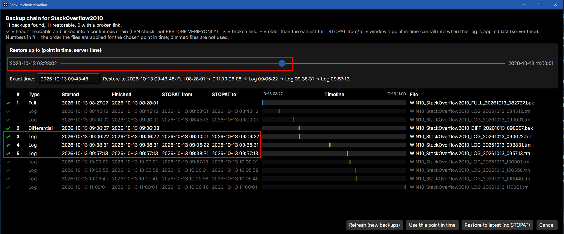Click timeline marker on the 110001.trn row
This screenshot has height=234, width=564.
405,187
